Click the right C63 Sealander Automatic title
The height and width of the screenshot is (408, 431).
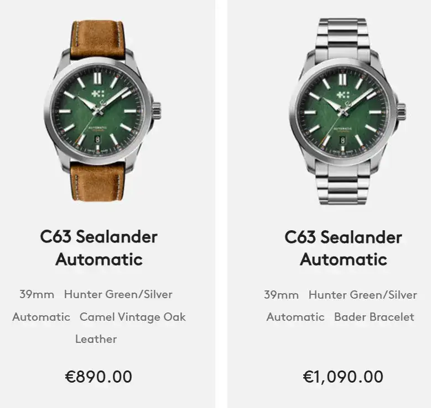[344, 248]
